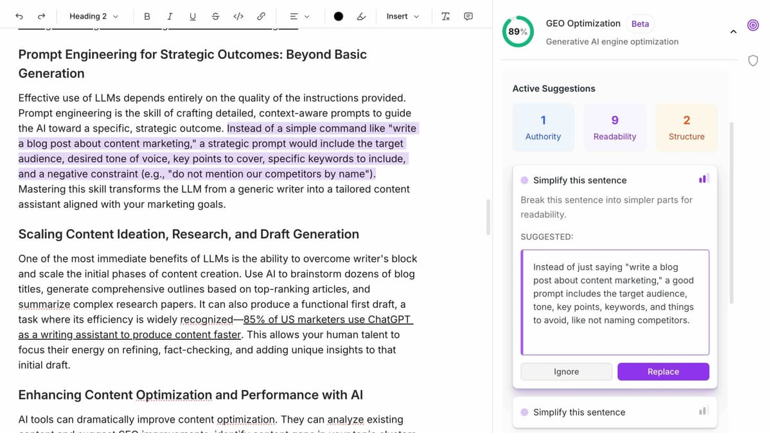Viewport: 771px width, 433px height.
Task: Click the purple Replace button
Action: click(663, 371)
